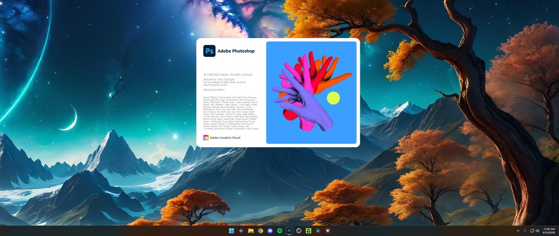Click the colorful hands splash artwork

point(311,92)
